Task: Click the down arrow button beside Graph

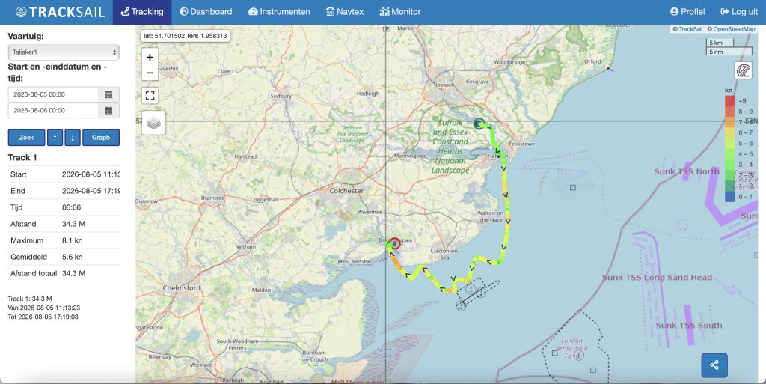Action: pyautogui.click(x=73, y=138)
